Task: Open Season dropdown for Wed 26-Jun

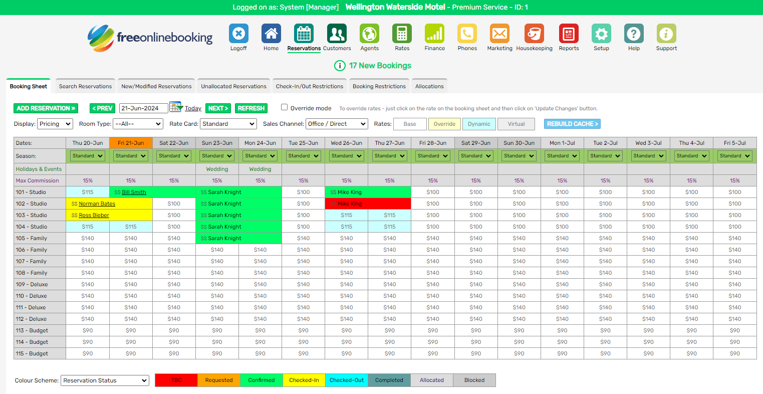Action: [346, 156]
